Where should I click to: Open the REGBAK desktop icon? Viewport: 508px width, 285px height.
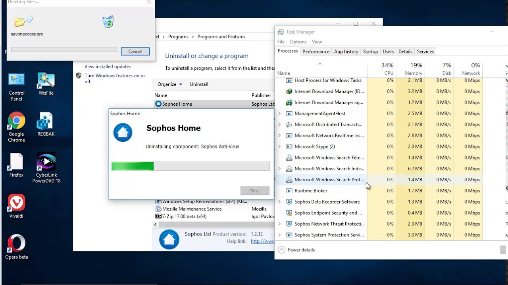click(46, 125)
